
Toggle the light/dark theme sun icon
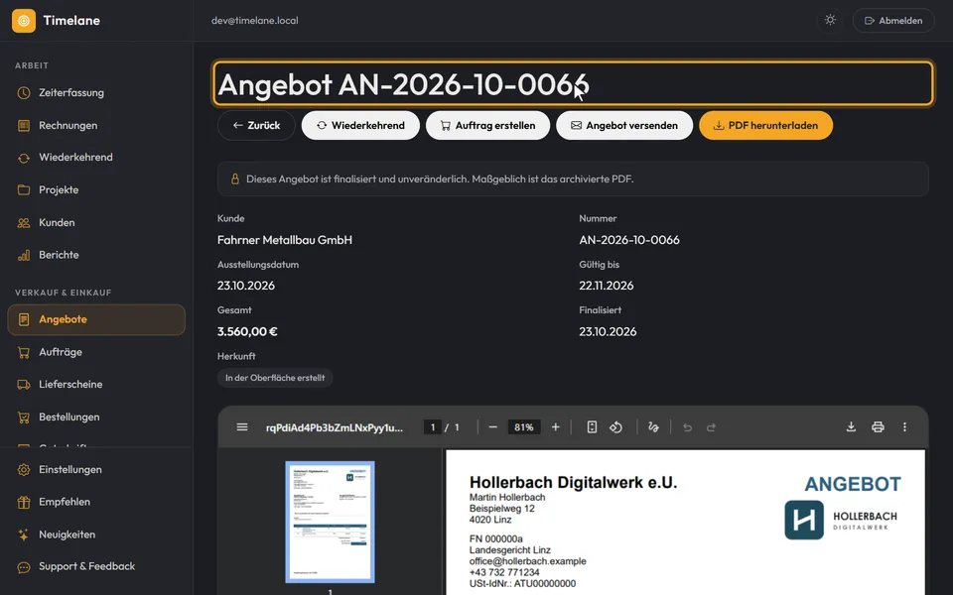coord(830,20)
